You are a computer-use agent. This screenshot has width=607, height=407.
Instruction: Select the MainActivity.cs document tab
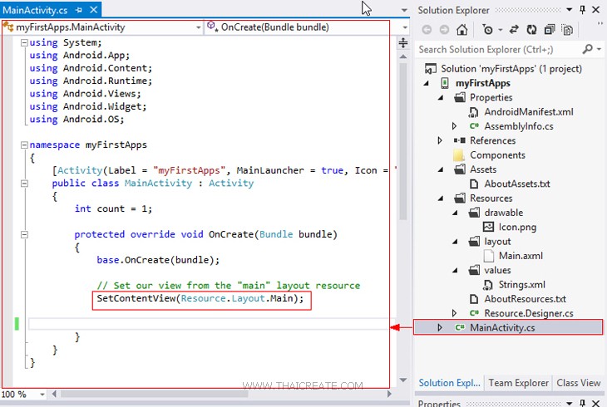tap(35, 10)
